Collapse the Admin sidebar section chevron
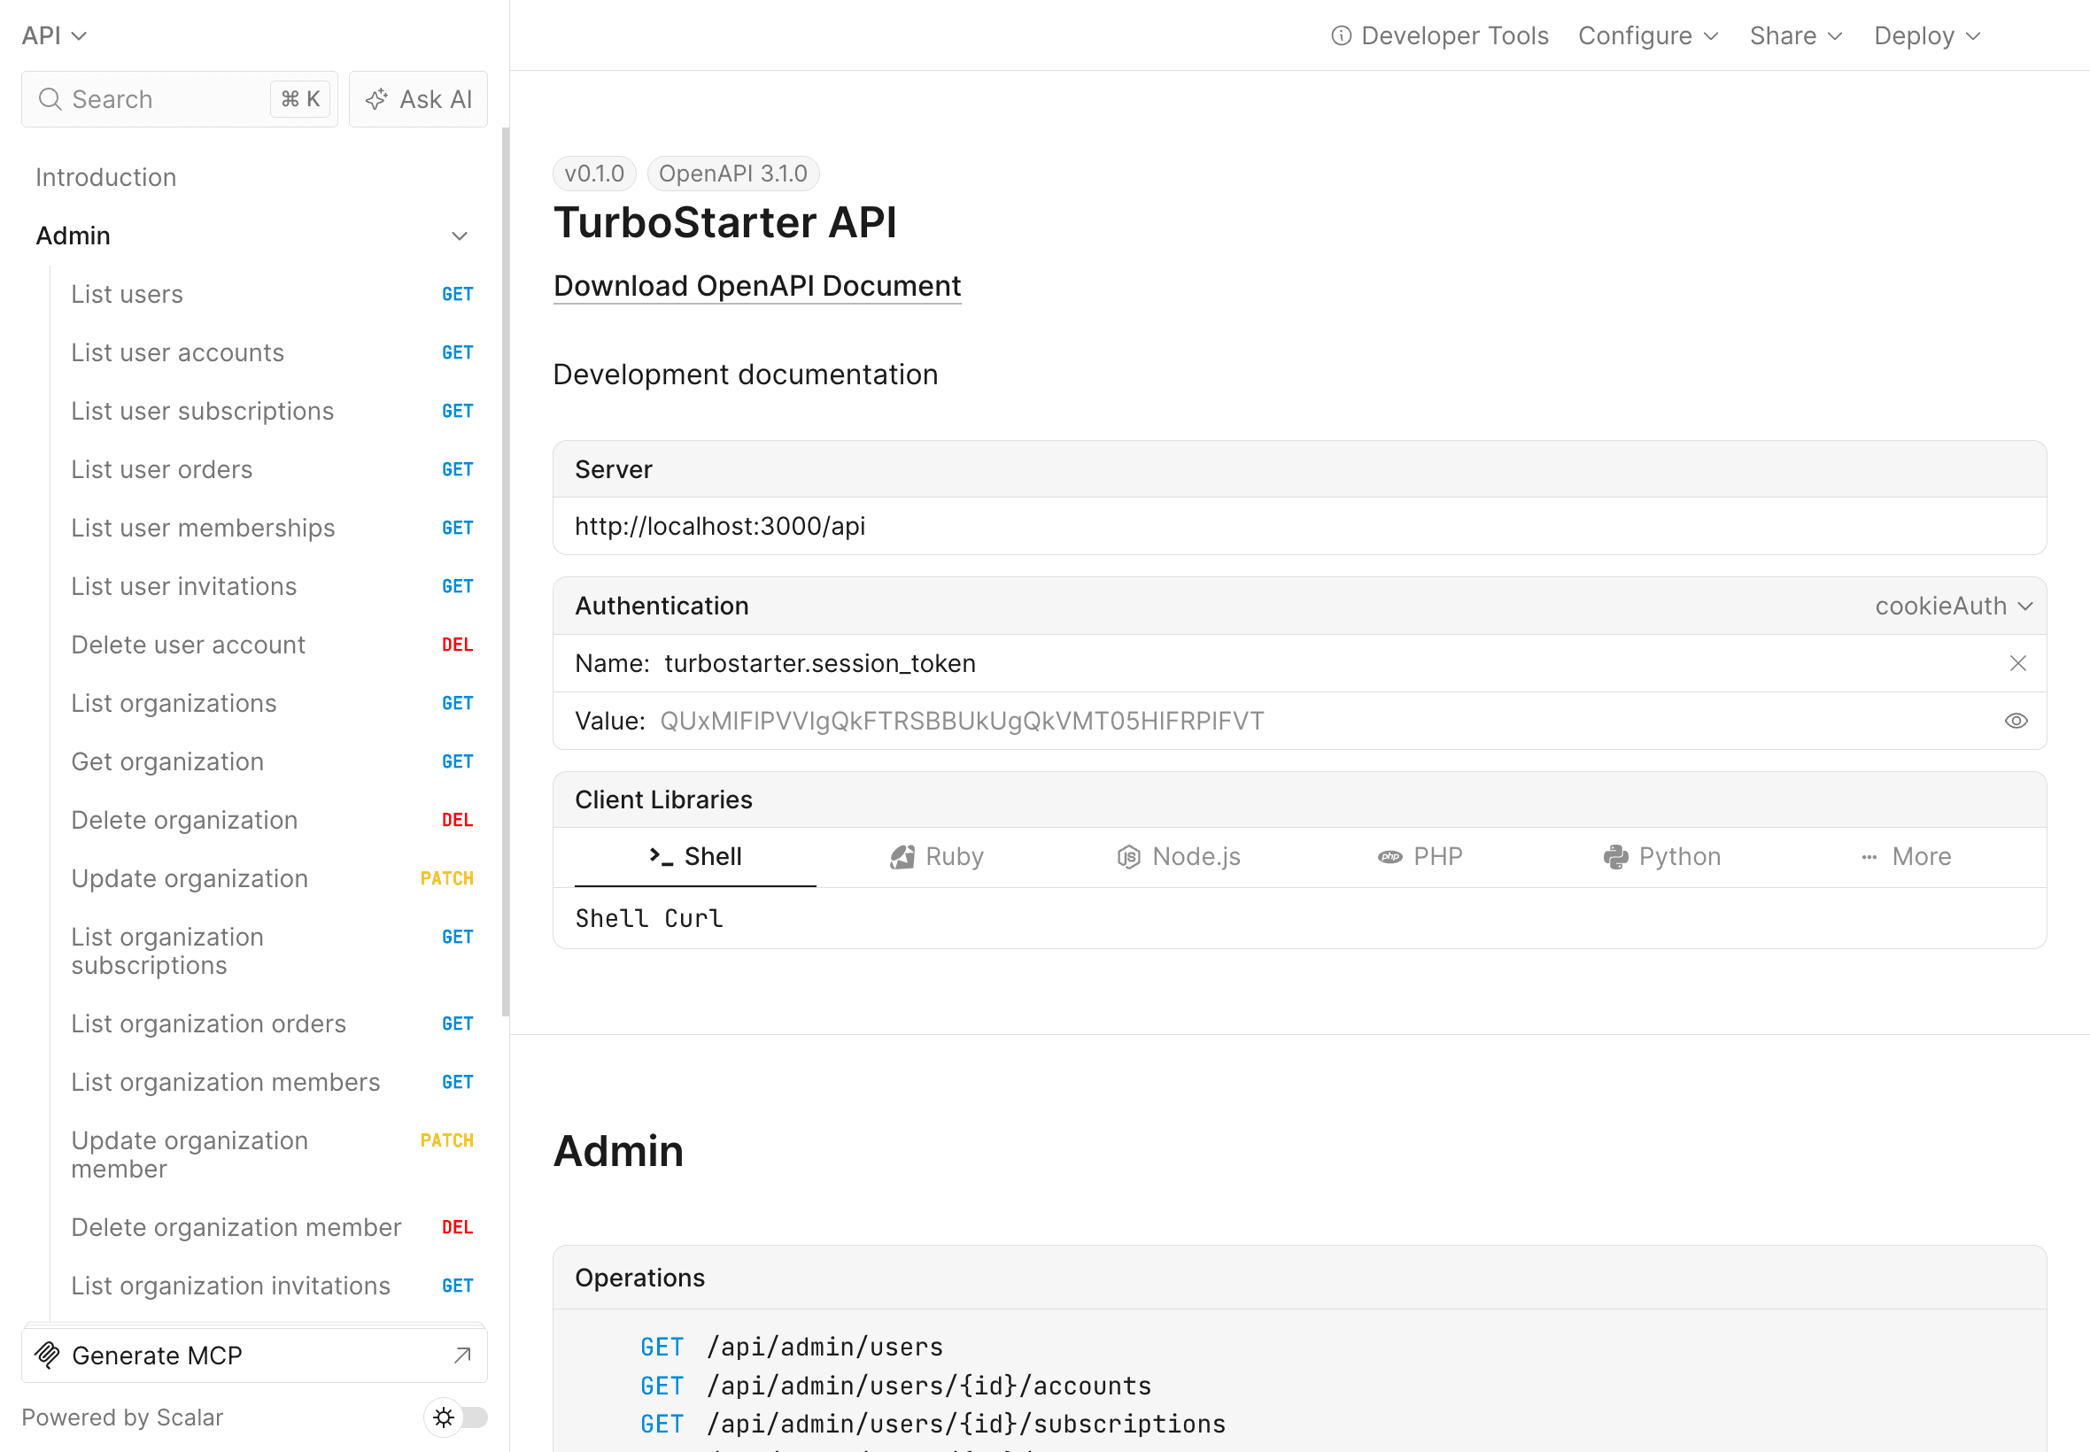 460,236
